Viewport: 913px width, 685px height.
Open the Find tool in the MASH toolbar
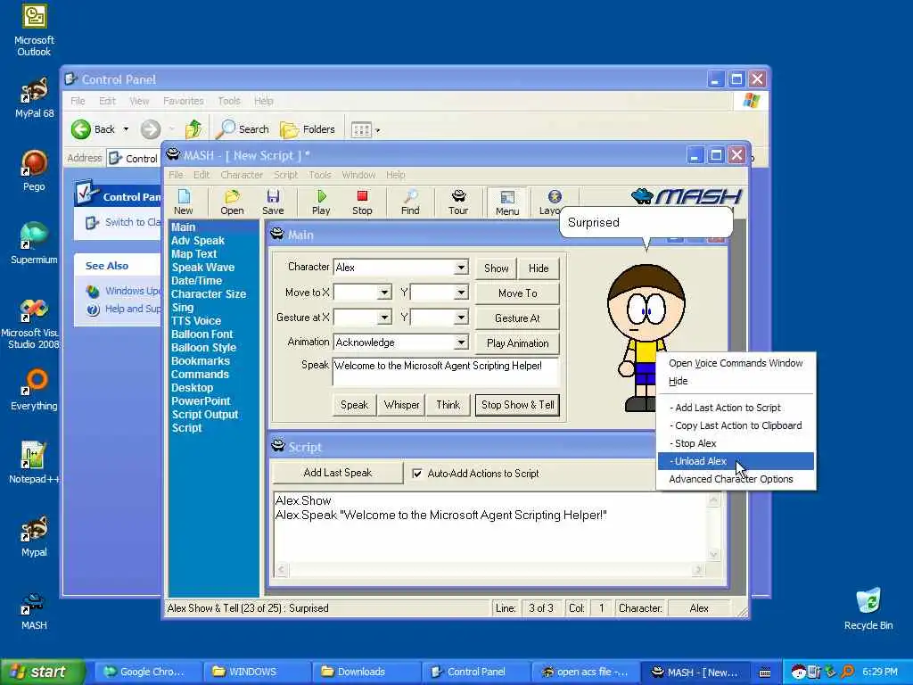tap(410, 202)
